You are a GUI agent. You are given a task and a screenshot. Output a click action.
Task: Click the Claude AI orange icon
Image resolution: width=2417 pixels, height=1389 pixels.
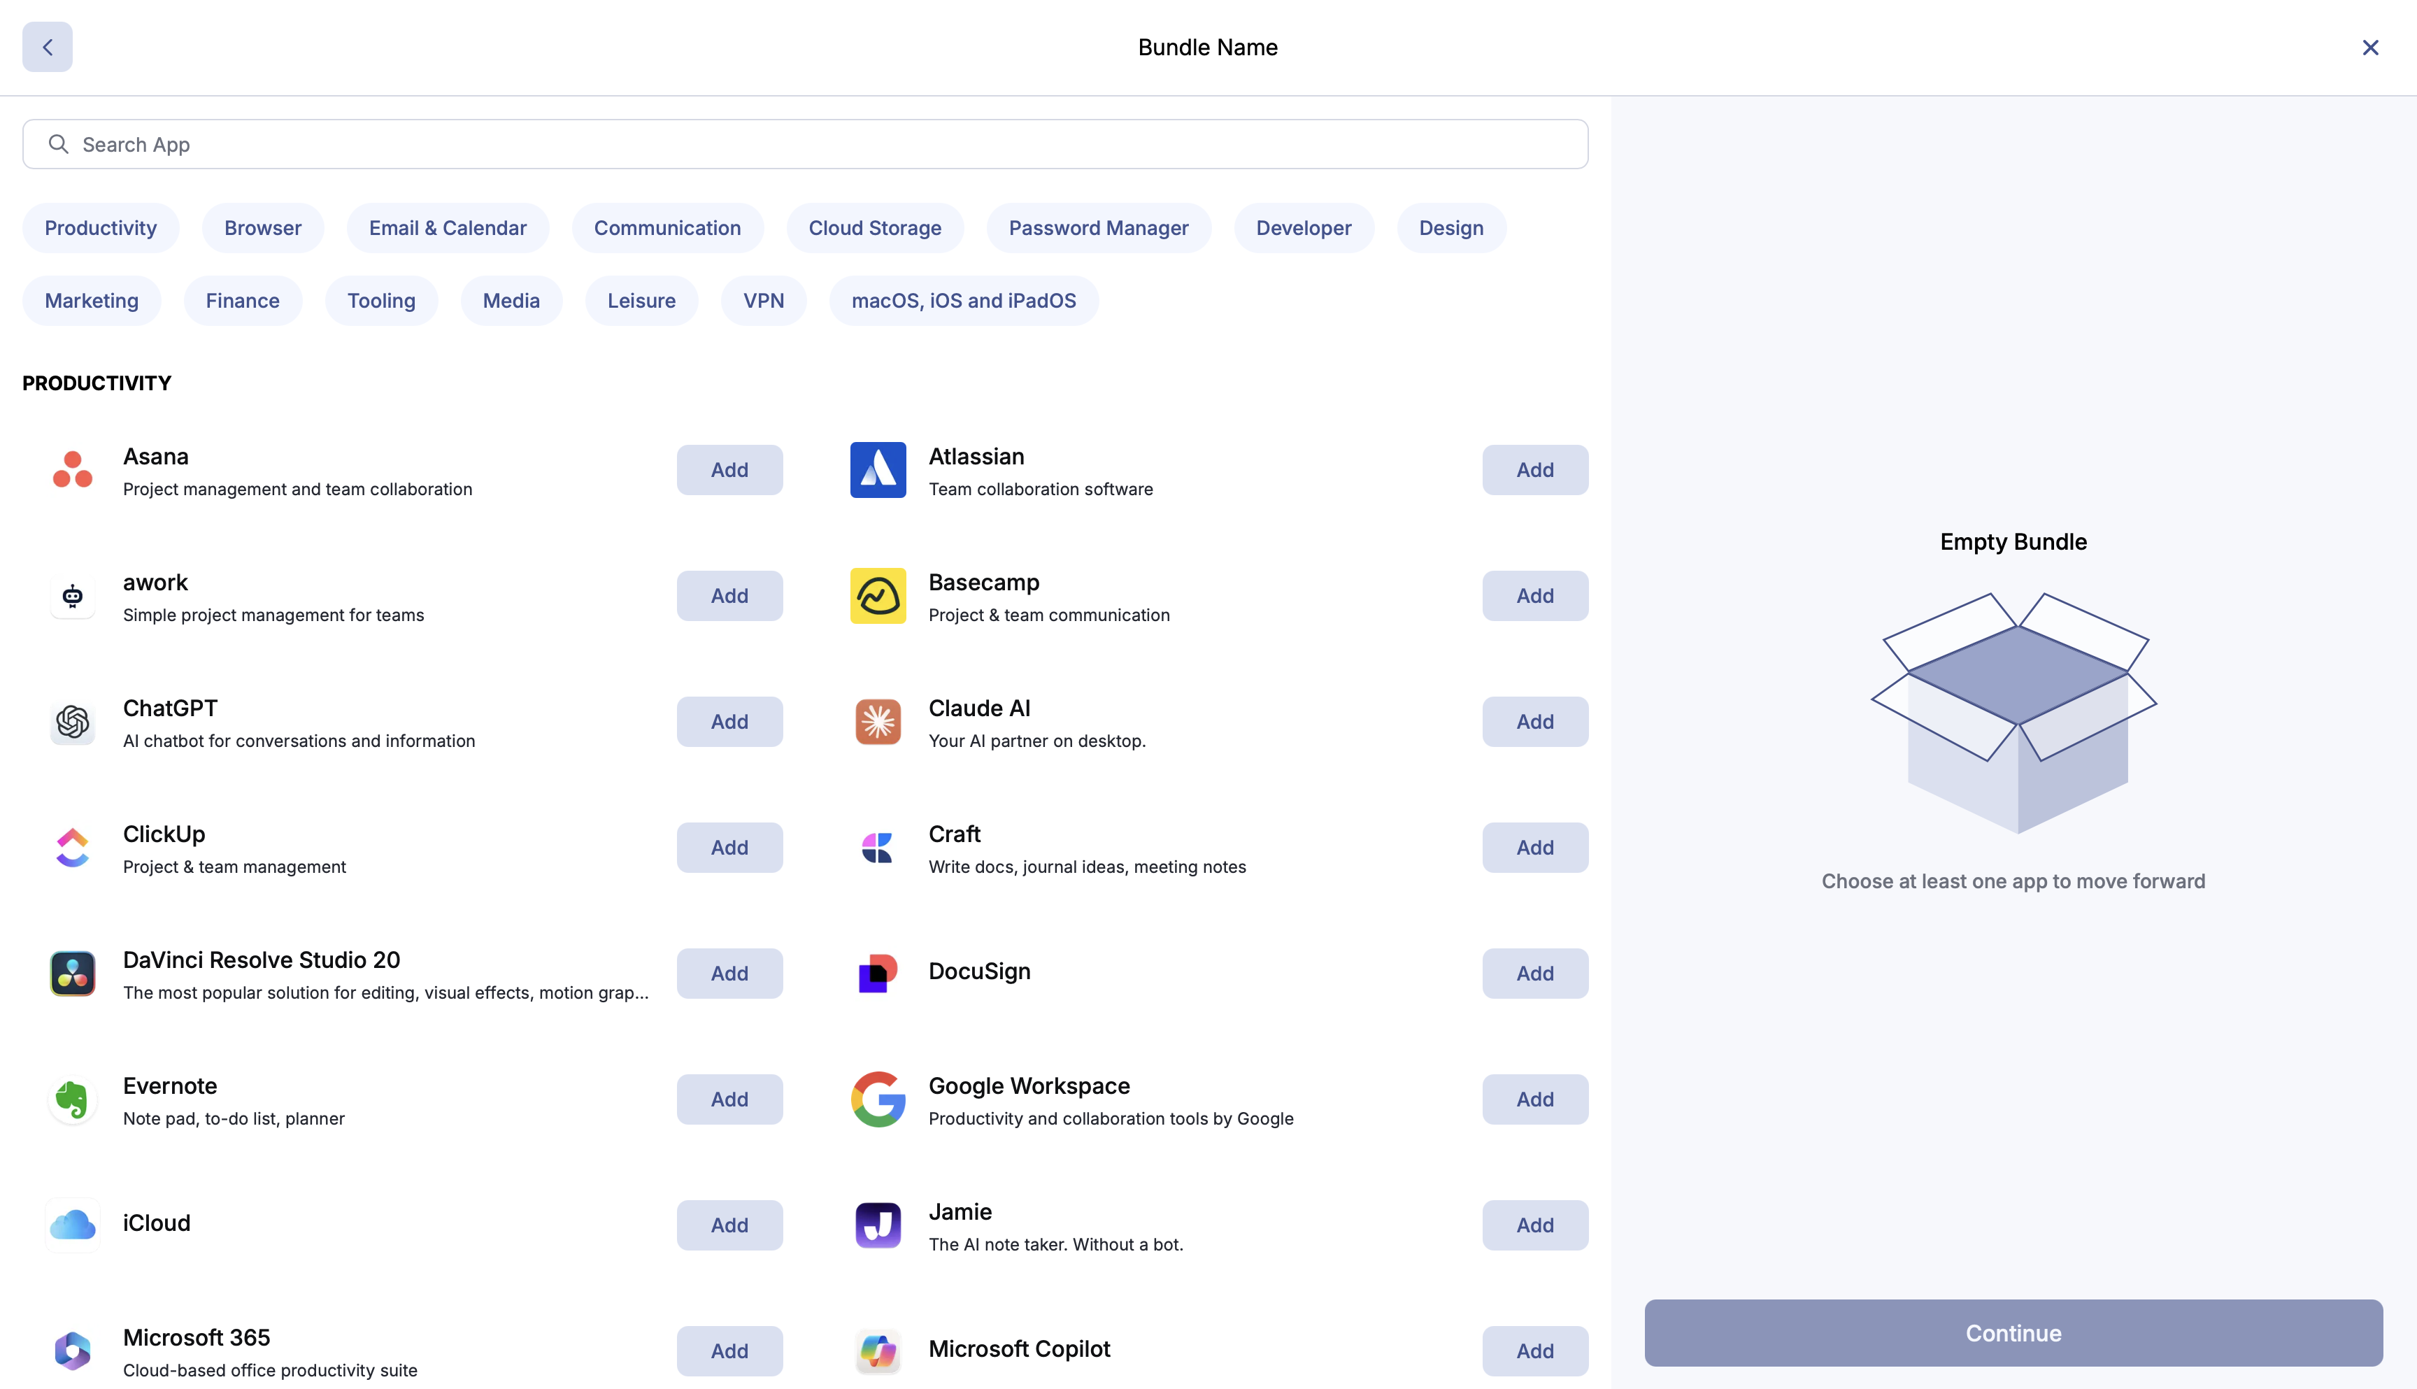tap(878, 721)
